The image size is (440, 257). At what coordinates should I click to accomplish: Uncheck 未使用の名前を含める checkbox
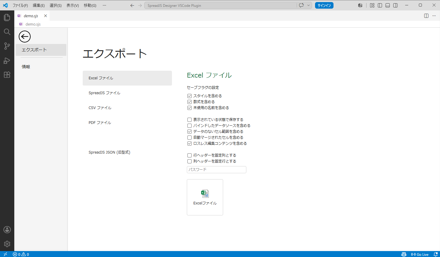point(190,108)
